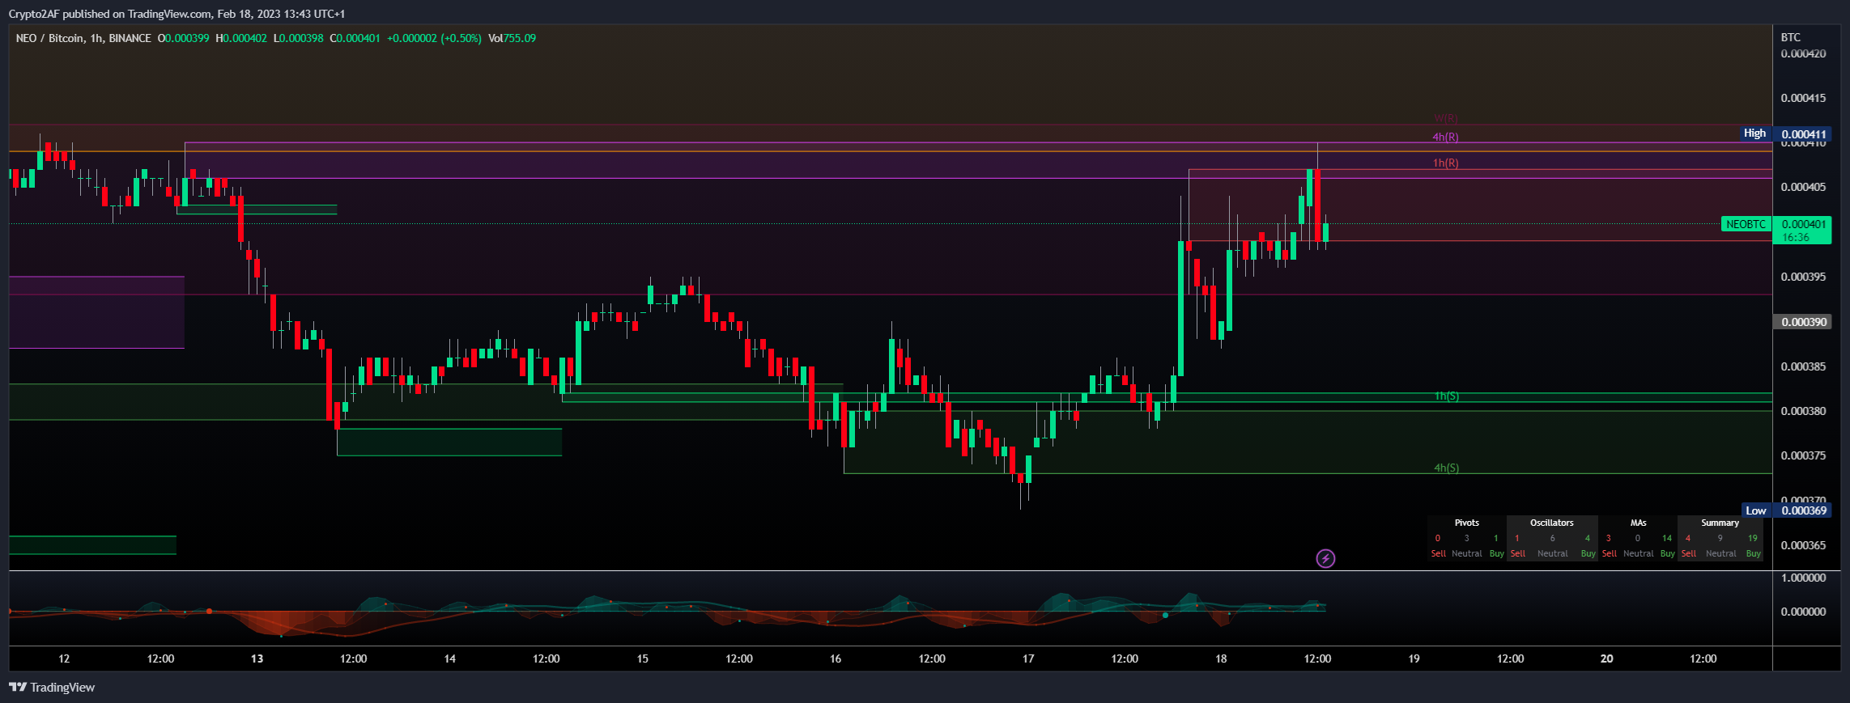Click the +0.50% change value in legend
The height and width of the screenshot is (703, 1850).
[461, 38]
